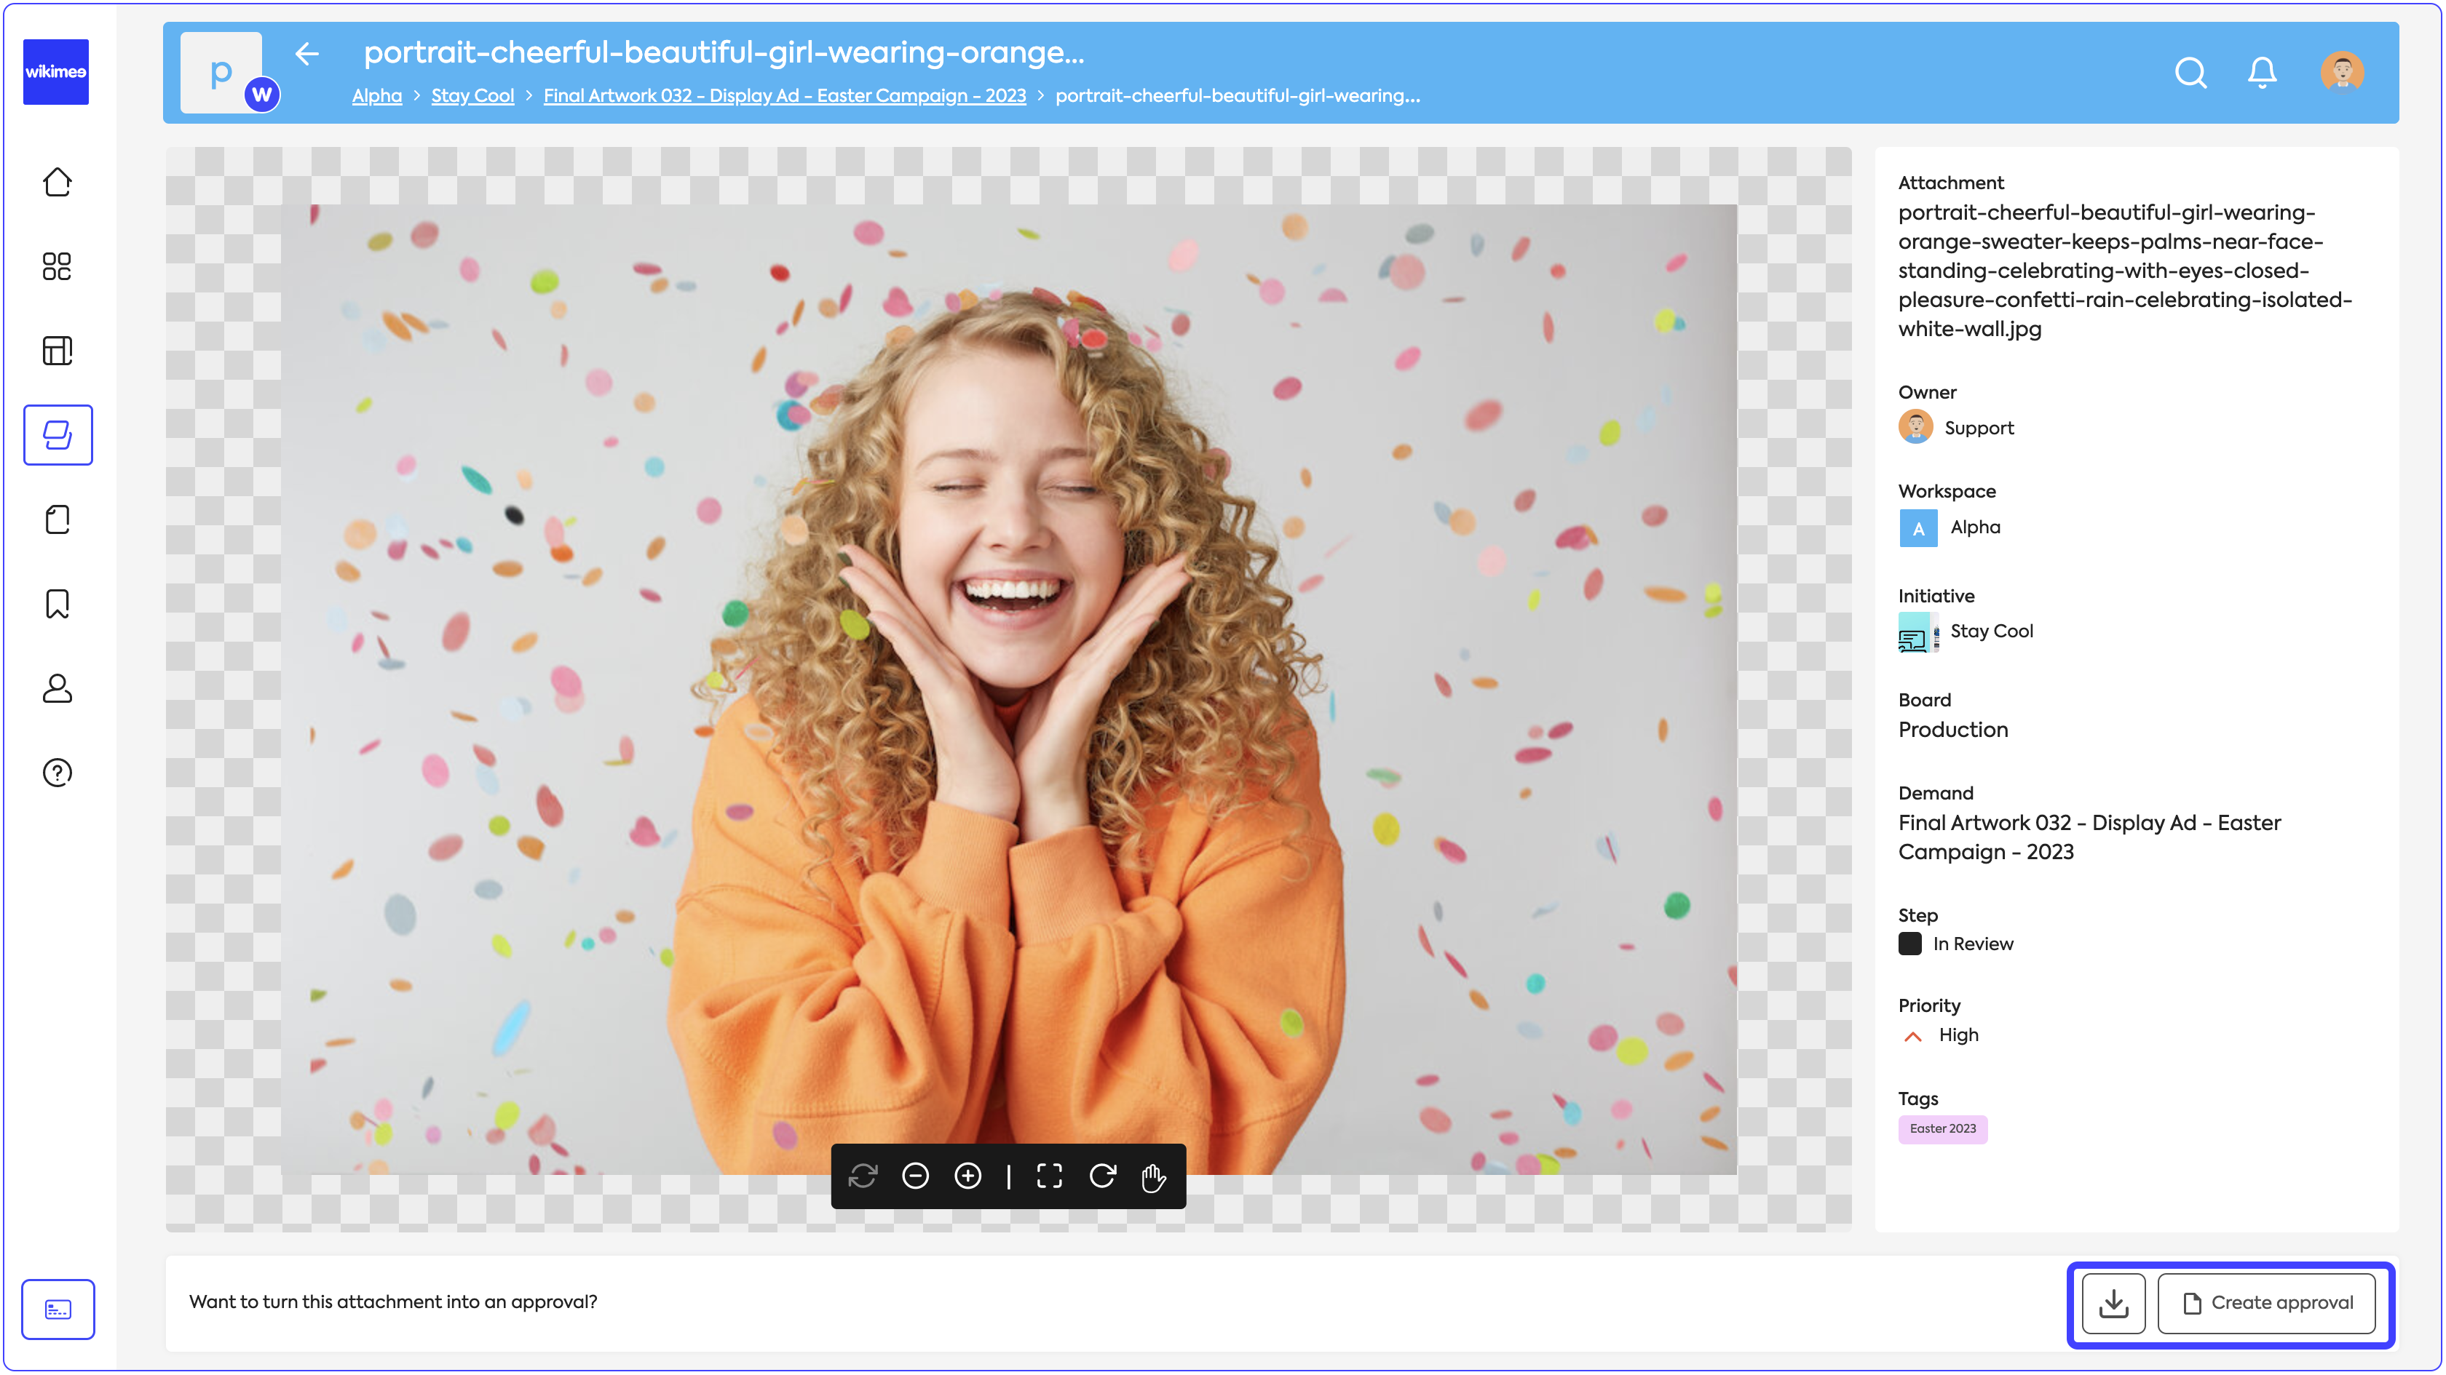Zoom in using the plus icon
Screen dimensions: 2446x1375
pyautogui.click(x=967, y=1176)
